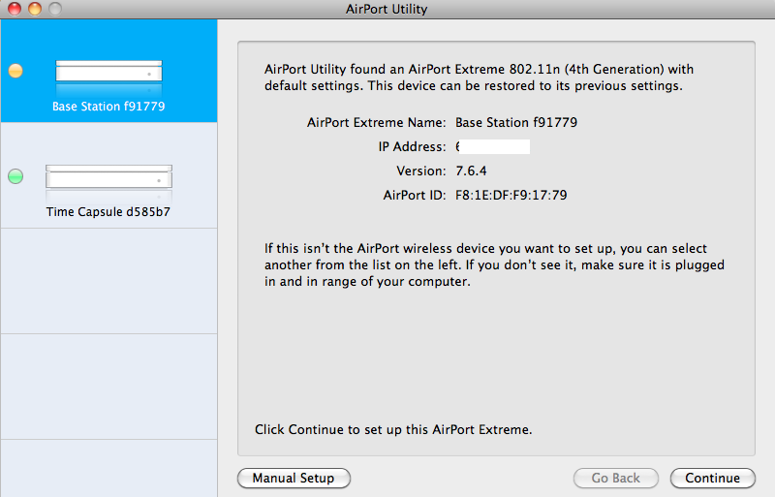Click the redacted IP Address value
775x497 pixels.
492,146
